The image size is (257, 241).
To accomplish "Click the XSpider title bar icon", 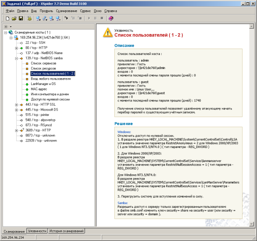I will (x=3, y=3).
